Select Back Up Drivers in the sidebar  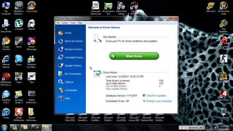[x=71, y=41]
